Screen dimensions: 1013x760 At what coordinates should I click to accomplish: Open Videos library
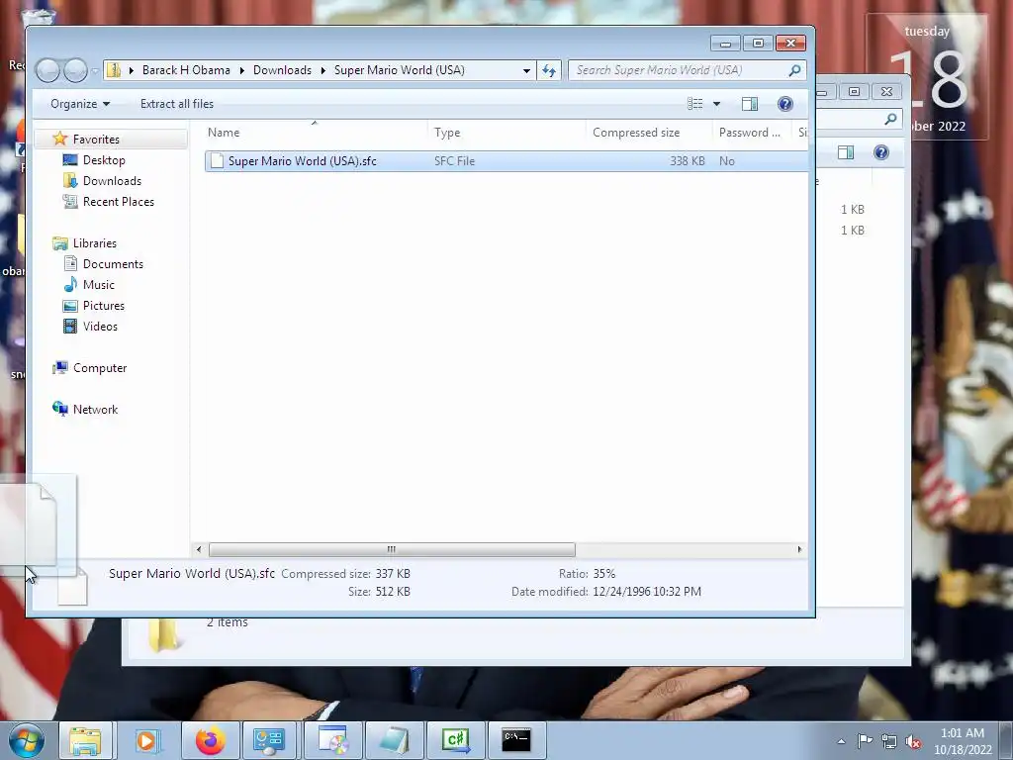point(100,326)
